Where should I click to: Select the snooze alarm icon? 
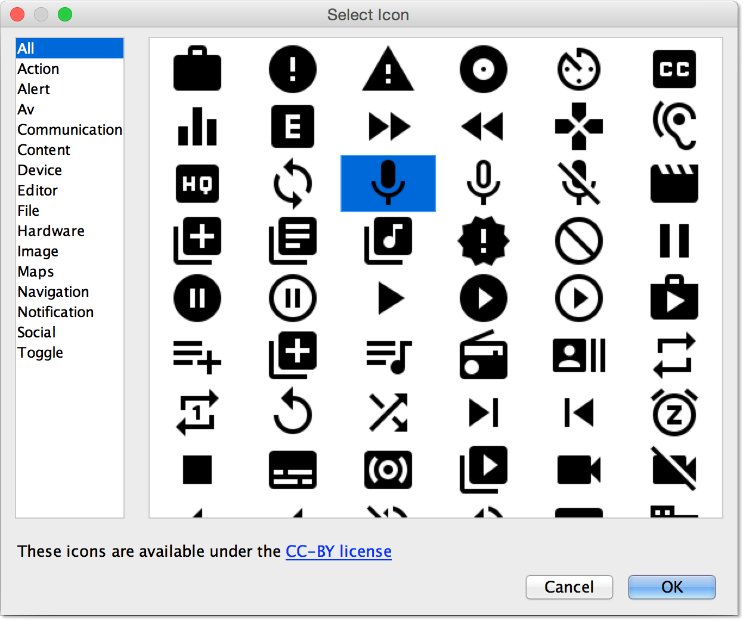pos(674,413)
